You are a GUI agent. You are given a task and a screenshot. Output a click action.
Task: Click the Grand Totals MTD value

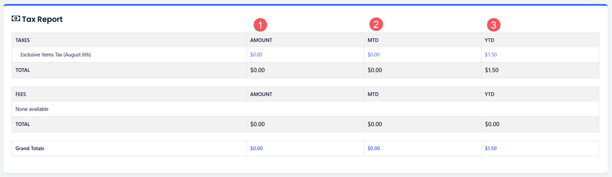tap(374, 148)
